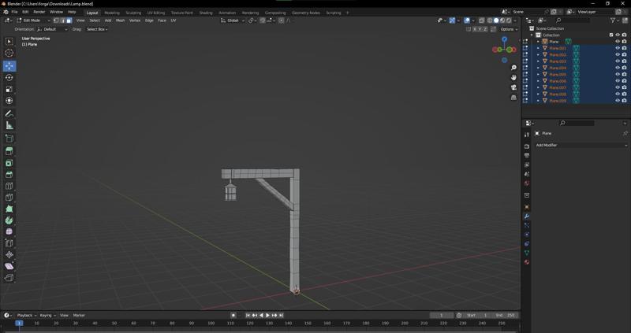Open Modifier properties wrench tab
The image size is (631, 333).
[527, 216]
